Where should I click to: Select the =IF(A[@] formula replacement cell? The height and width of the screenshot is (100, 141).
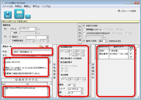(x=119, y=54)
